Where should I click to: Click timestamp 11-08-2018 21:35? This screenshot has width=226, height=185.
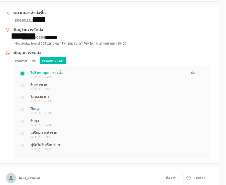pos(41,101)
